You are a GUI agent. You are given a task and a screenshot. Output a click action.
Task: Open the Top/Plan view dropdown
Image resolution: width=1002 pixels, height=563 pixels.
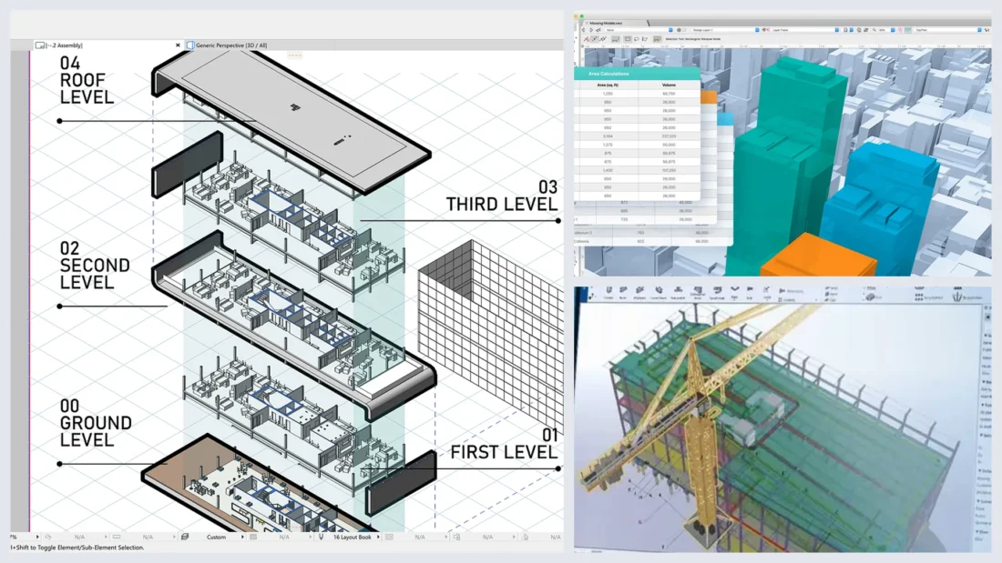tap(947, 30)
